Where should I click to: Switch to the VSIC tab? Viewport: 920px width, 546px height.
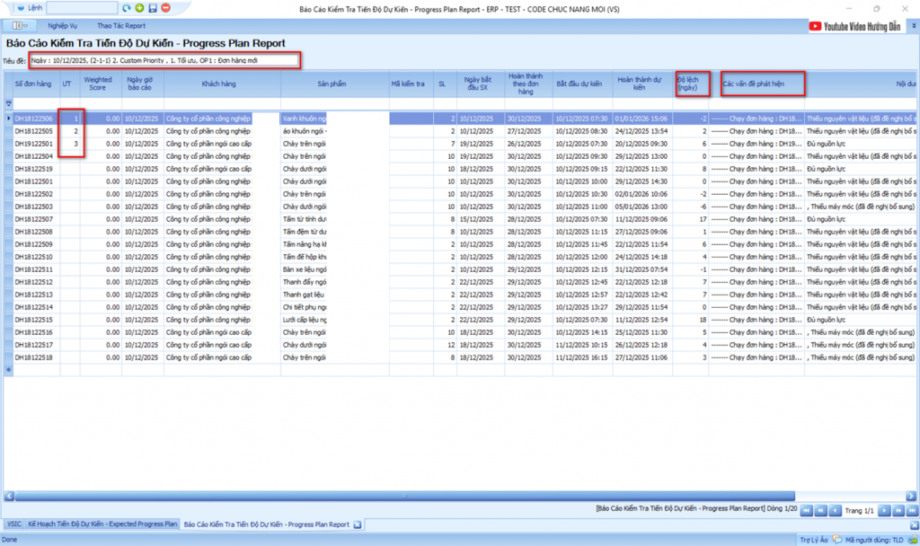[13, 524]
